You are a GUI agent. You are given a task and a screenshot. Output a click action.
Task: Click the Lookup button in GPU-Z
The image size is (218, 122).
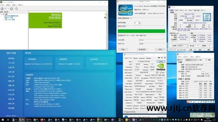click(161, 61)
